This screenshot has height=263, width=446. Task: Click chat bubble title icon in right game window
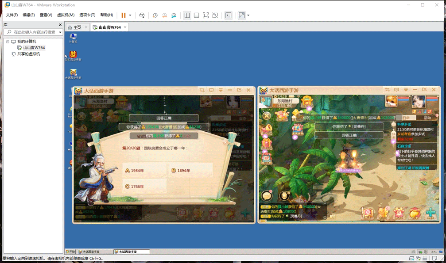(396, 89)
